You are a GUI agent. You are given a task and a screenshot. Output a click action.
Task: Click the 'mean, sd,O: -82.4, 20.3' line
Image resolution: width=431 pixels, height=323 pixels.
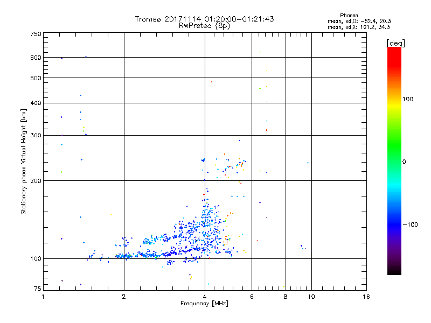(x=359, y=21)
